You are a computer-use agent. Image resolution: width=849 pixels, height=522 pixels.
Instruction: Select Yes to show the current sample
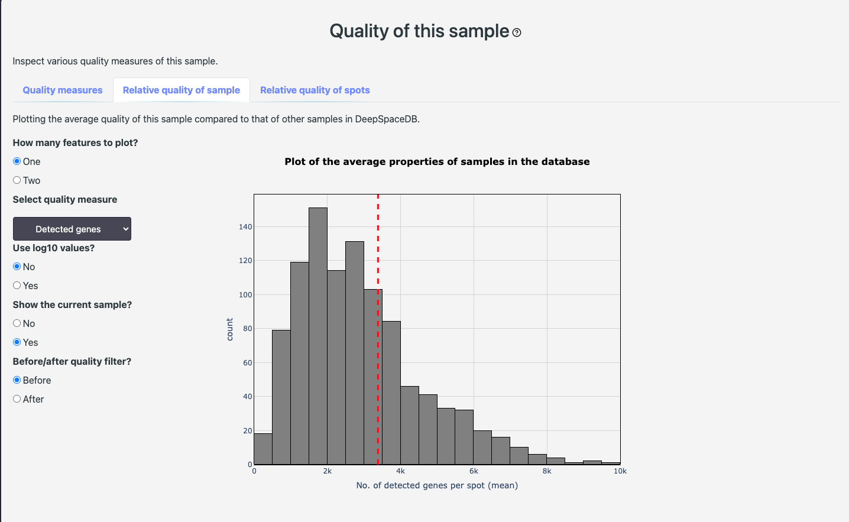tap(17, 342)
